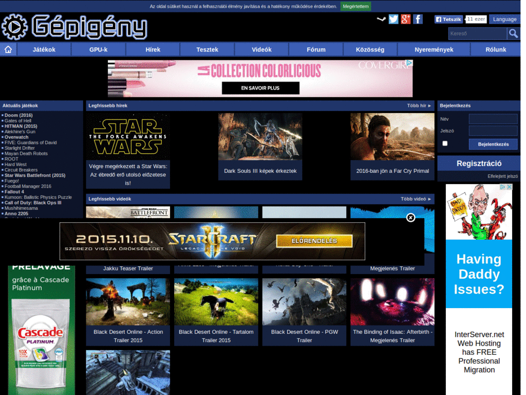Open the Rólunk menu
Viewport: 526px width, 395px height.
(x=496, y=49)
